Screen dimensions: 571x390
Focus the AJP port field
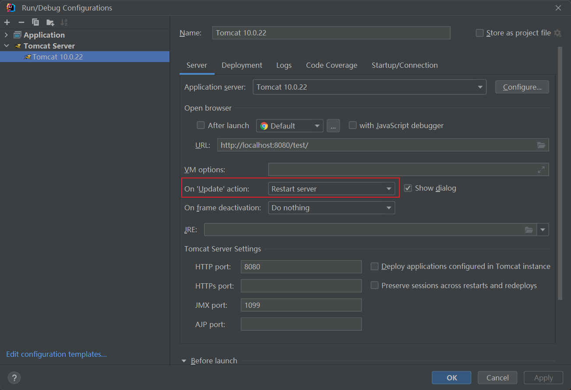point(301,324)
